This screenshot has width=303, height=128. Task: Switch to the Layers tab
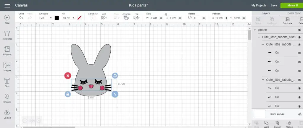266,13
